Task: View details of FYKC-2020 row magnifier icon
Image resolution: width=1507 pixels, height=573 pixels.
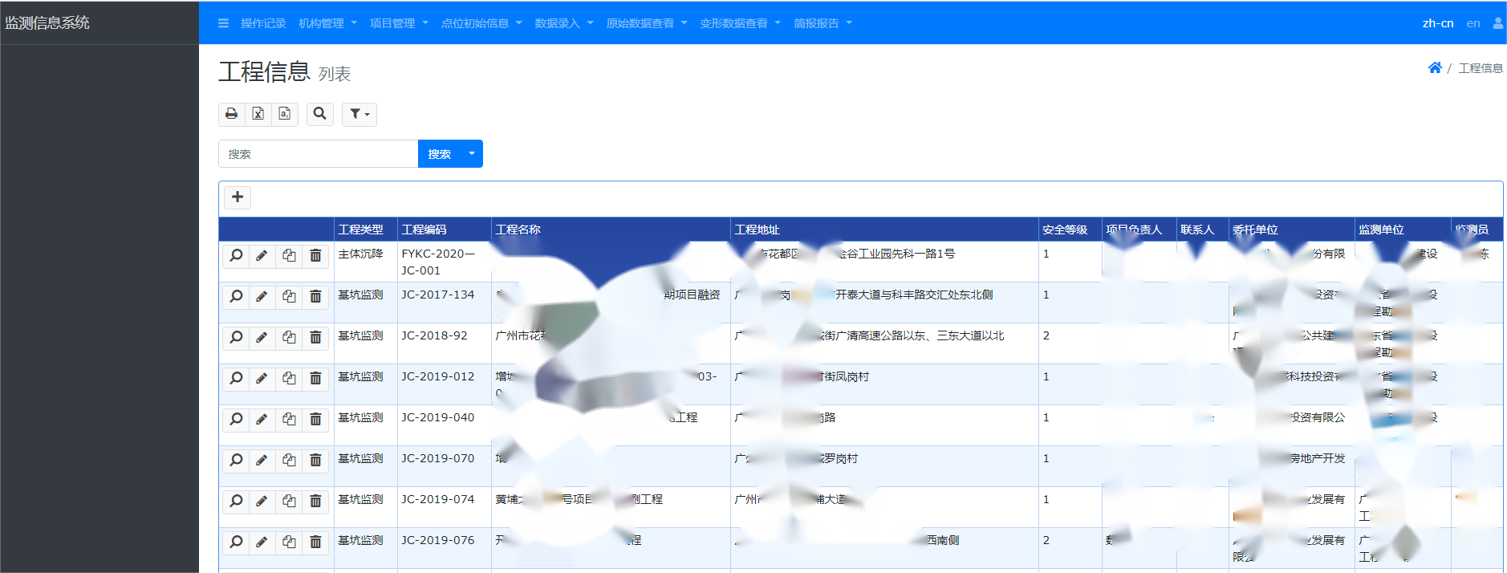Action: point(236,256)
